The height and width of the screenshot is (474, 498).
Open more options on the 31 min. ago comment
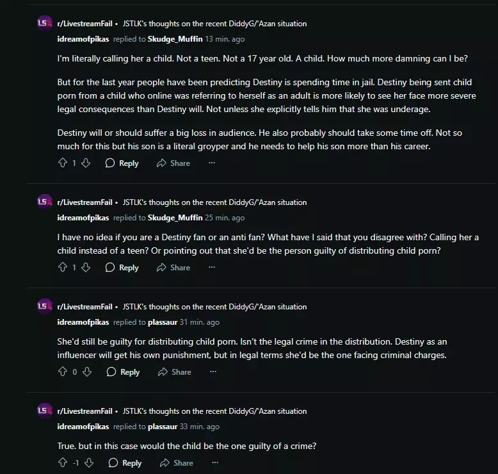(x=213, y=372)
